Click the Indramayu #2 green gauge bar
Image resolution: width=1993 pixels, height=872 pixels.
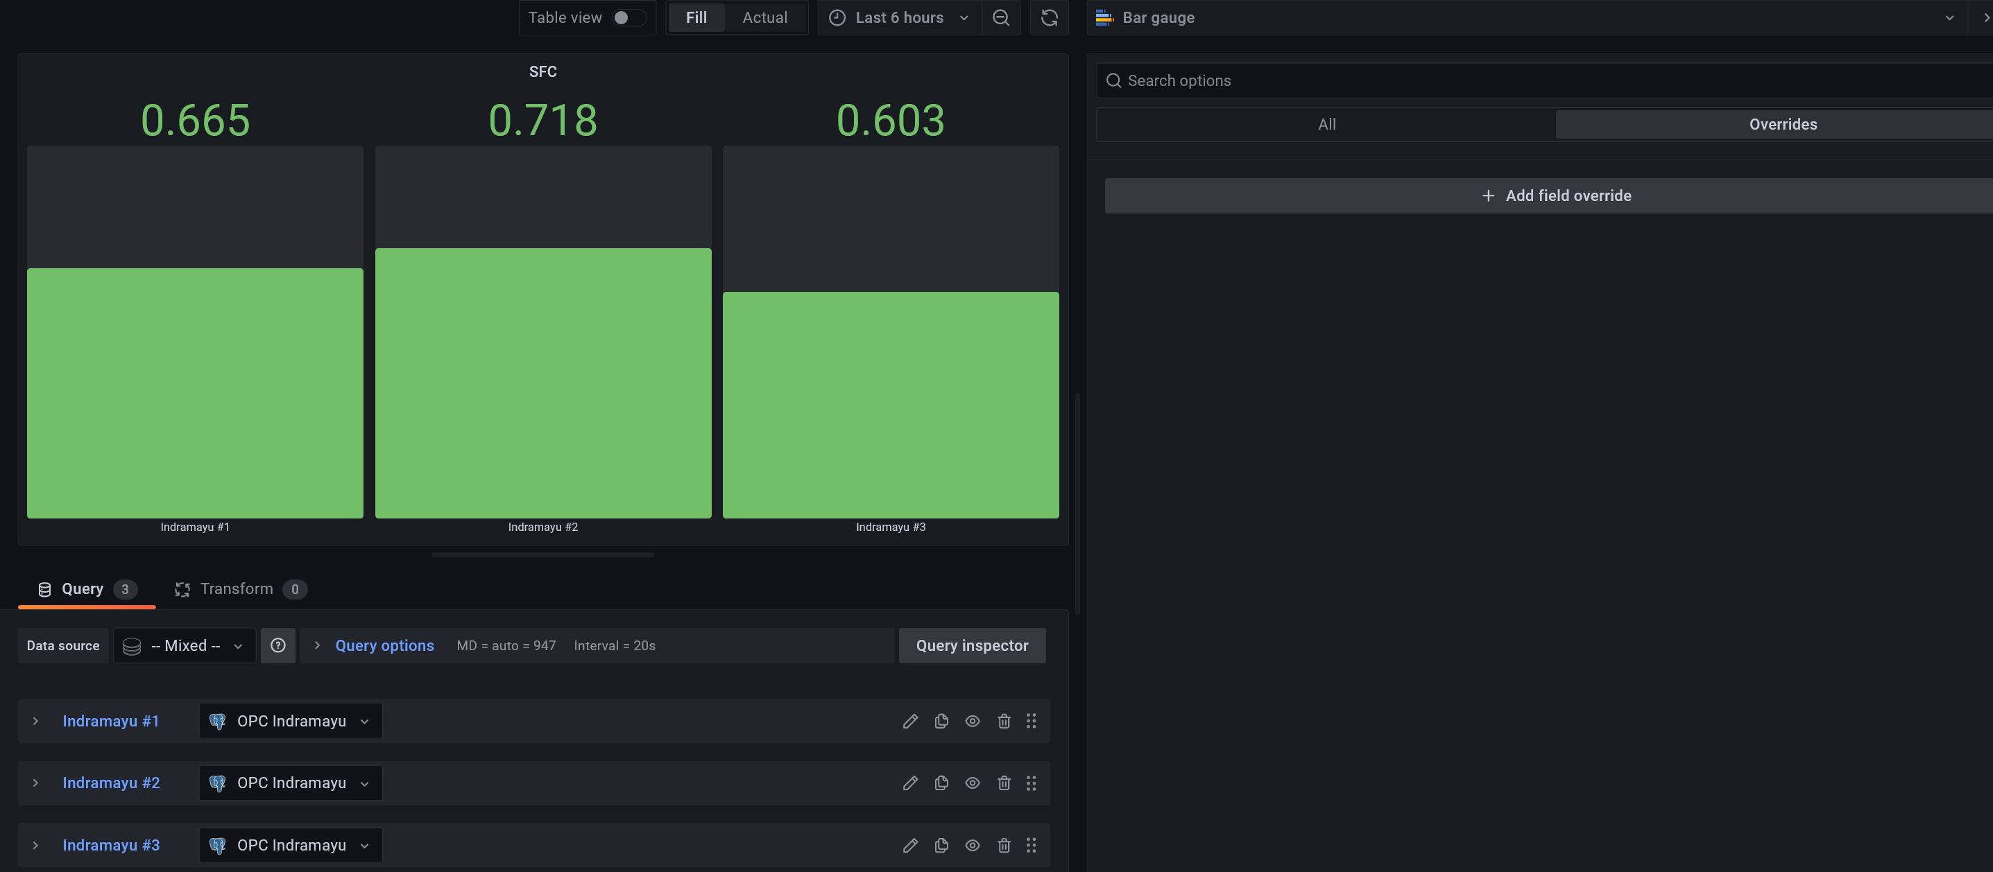542,383
